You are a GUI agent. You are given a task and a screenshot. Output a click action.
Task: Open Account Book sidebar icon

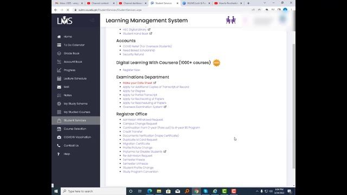point(59,62)
